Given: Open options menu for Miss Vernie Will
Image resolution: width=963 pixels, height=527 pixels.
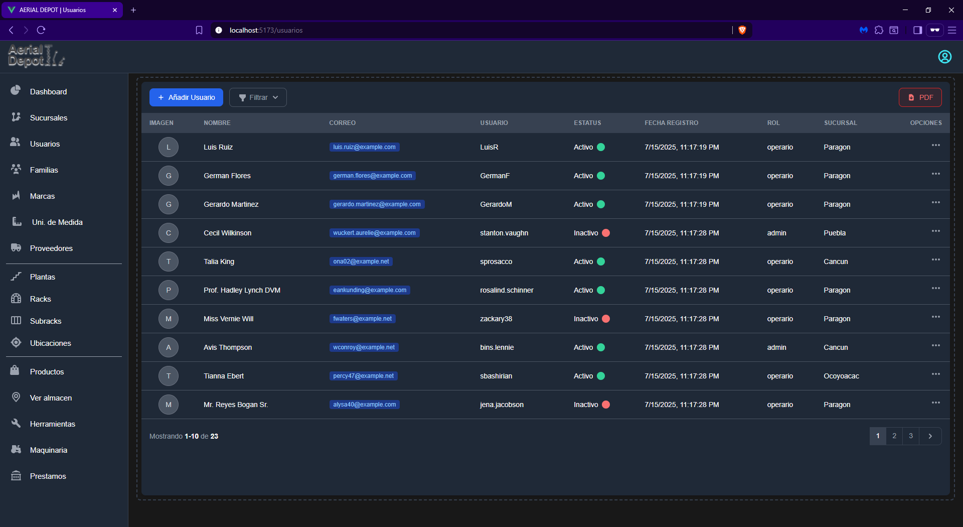Looking at the screenshot, I should [935, 317].
